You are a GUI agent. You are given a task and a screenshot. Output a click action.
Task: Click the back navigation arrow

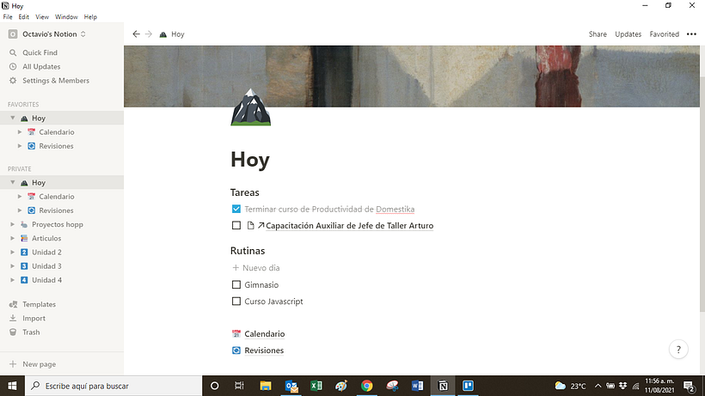(136, 34)
